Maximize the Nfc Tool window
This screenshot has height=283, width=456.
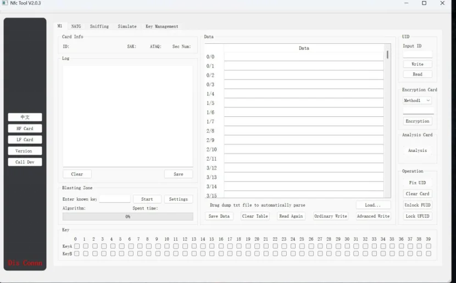click(424, 3)
